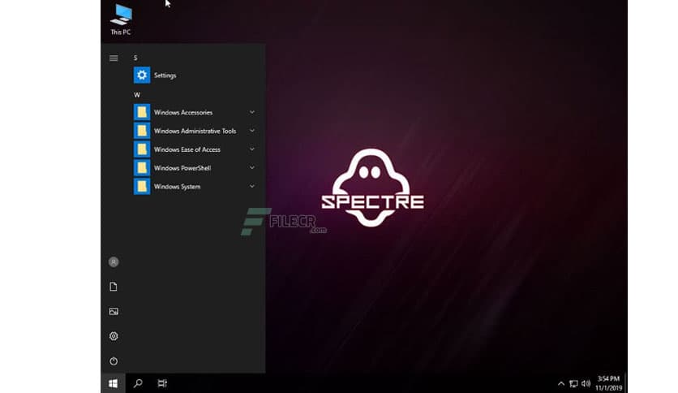This screenshot has width=678, height=393.
Task: Open Pictures from the Start sidebar
Action: pos(114,311)
